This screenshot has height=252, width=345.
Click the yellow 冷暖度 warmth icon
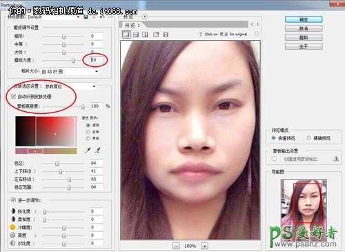point(12,227)
